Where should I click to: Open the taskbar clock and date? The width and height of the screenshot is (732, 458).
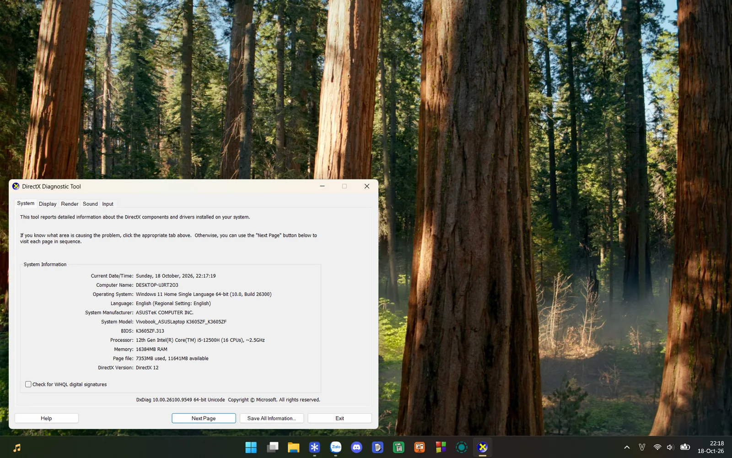pos(710,447)
